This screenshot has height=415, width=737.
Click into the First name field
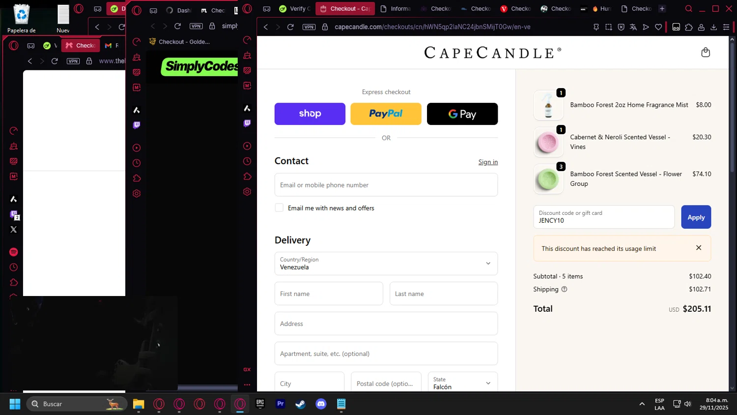(x=329, y=294)
